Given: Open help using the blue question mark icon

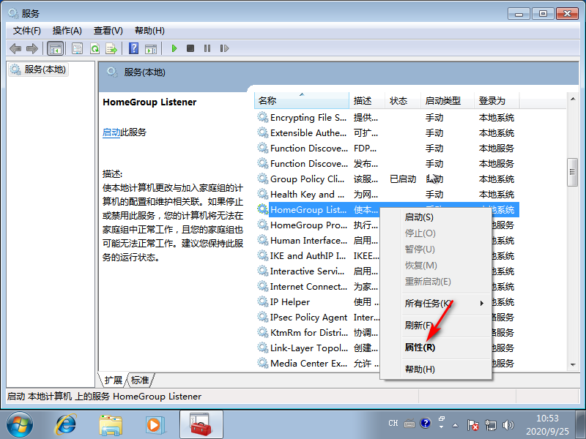Looking at the screenshot, I should (134, 49).
